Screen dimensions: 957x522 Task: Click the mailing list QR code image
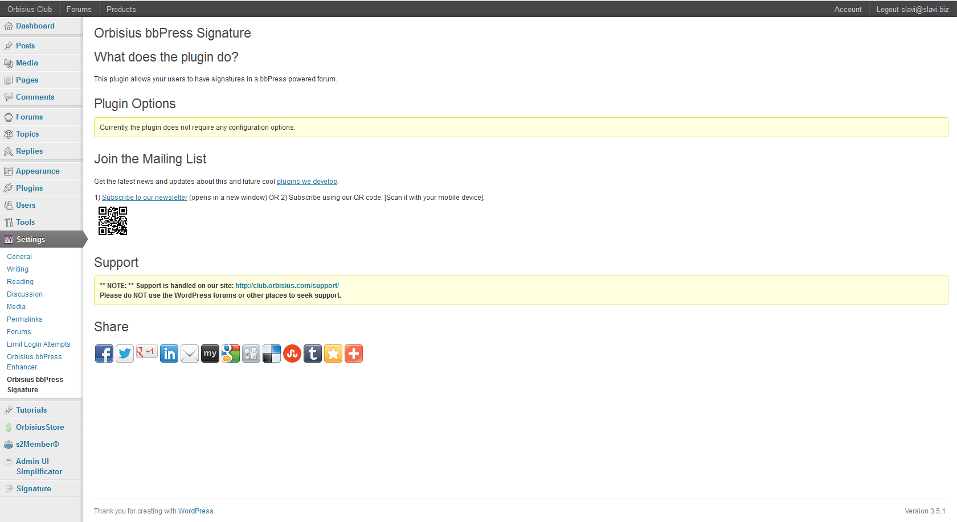[x=113, y=221]
